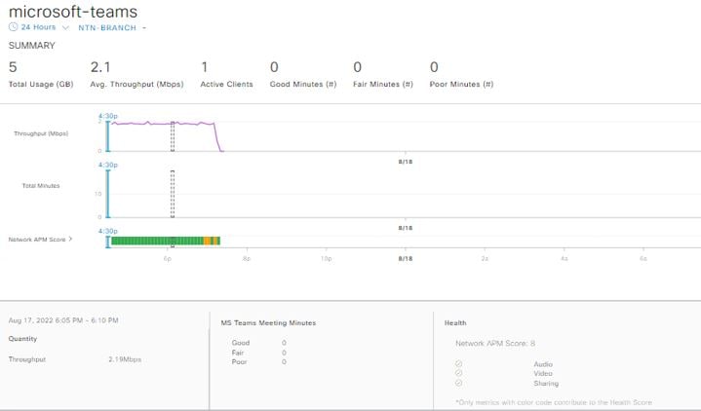Click the Good Minutes (#) label
The height and width of the screenshot is (411, 701).
pos(303,84)
